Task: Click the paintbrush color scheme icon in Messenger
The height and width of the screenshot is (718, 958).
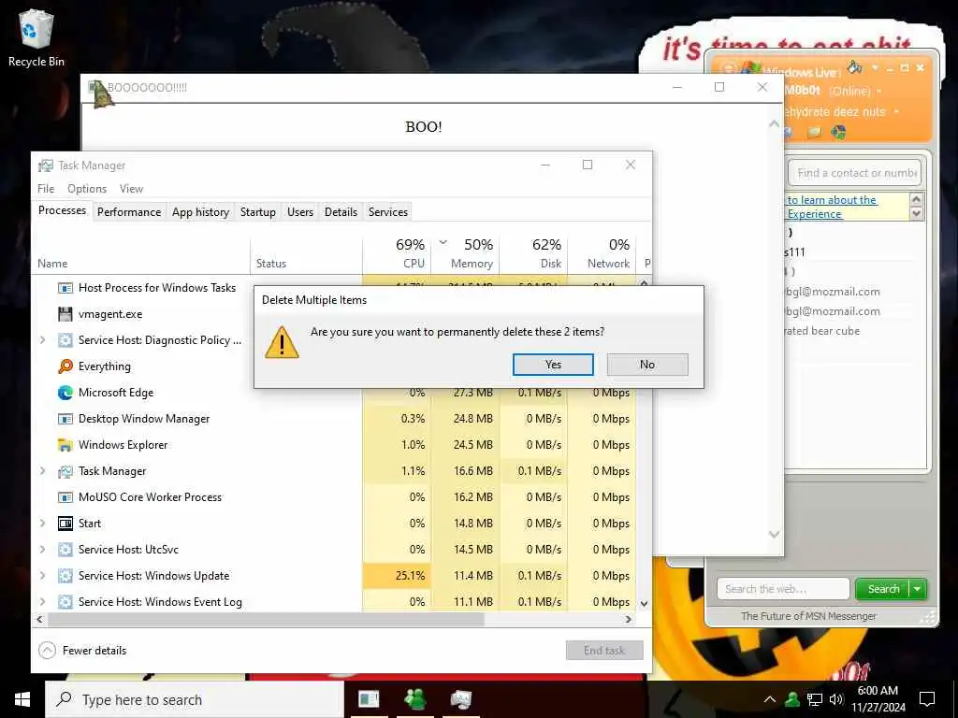Action: tap(855, 66)
